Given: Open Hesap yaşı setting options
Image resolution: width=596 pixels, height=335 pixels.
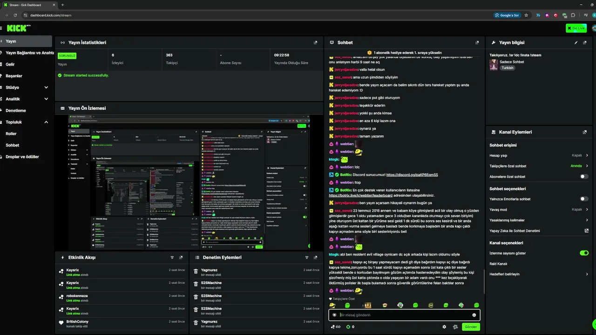Looking at the screenshot, I should pyautogui.click(x=539, y=155).
